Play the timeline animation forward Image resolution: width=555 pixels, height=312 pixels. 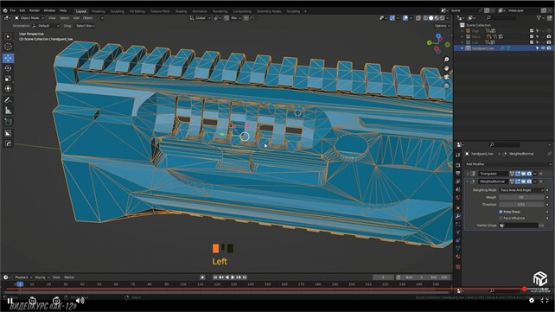coord(233,277)
